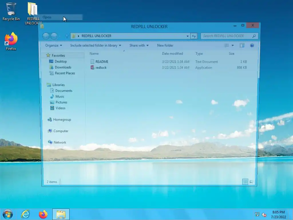293x220 pixels.
Task: Click REDPILL UNLOCKER breadcrumb in address bar
Action: click(96, 36)
